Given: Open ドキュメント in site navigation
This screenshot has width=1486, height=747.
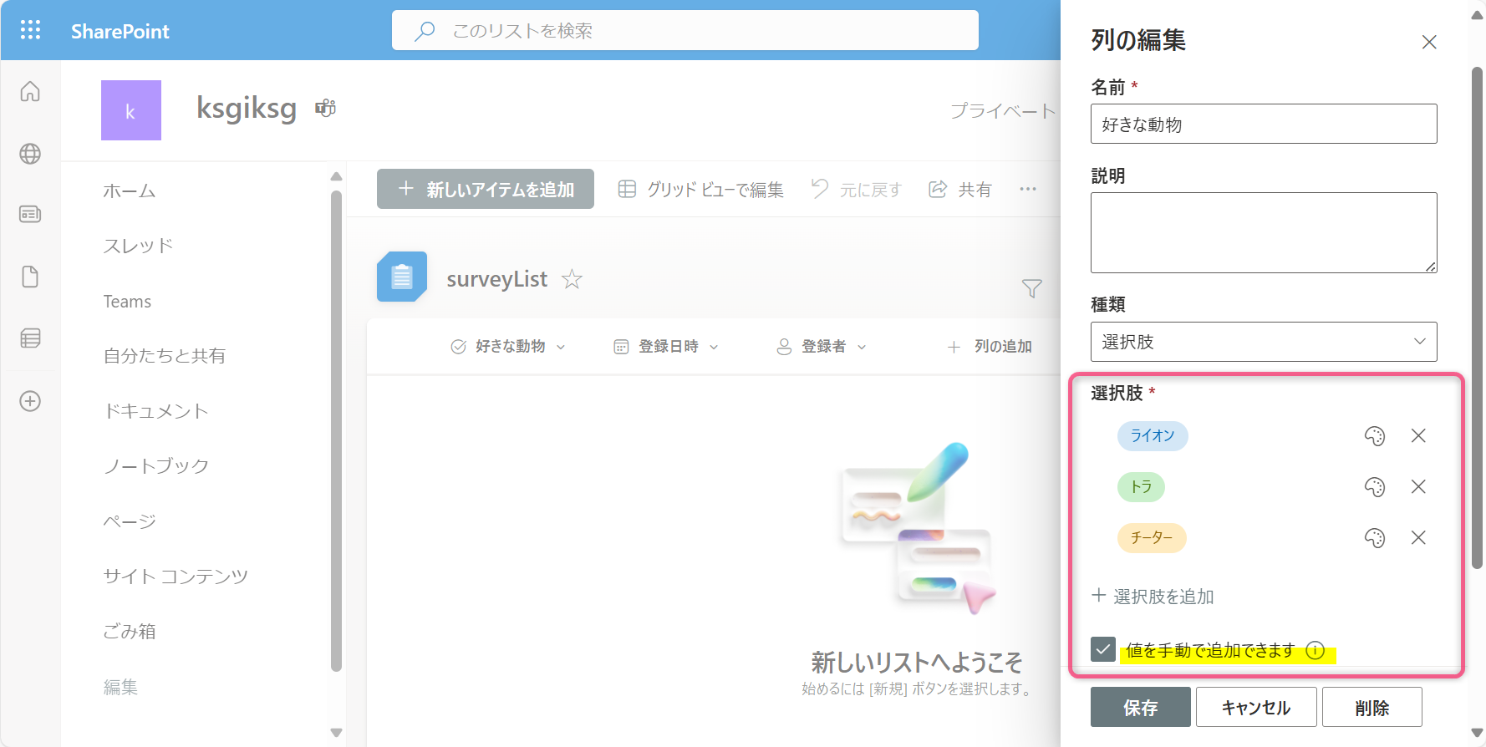Looking at the screenshot, I should pos(155,411).
